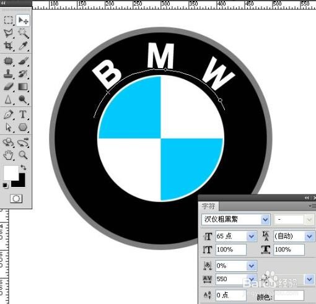Switch to the 字符 Character tab
The height and width of the screenshot is (304, 316).
click(208, 206)
